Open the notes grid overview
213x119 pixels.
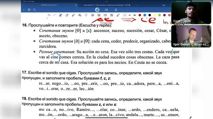(29, 10)
